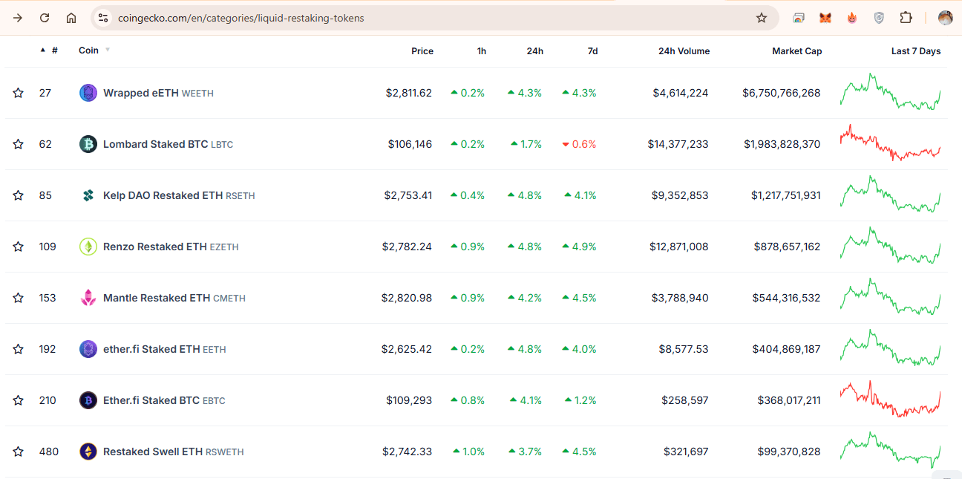Click the Lombard Staked BTC red sparkline chart
Viewport: 962px width, 479px height.
(890, 143)
